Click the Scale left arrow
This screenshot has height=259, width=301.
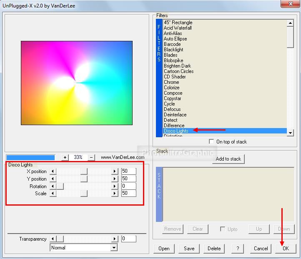[53, 194]
